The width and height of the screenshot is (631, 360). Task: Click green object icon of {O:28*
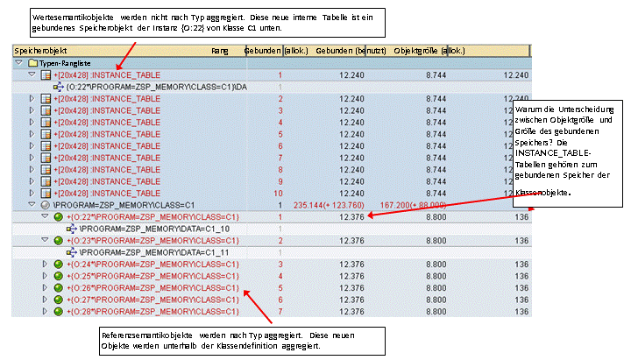pyautogui.click(x=59, y=312)
